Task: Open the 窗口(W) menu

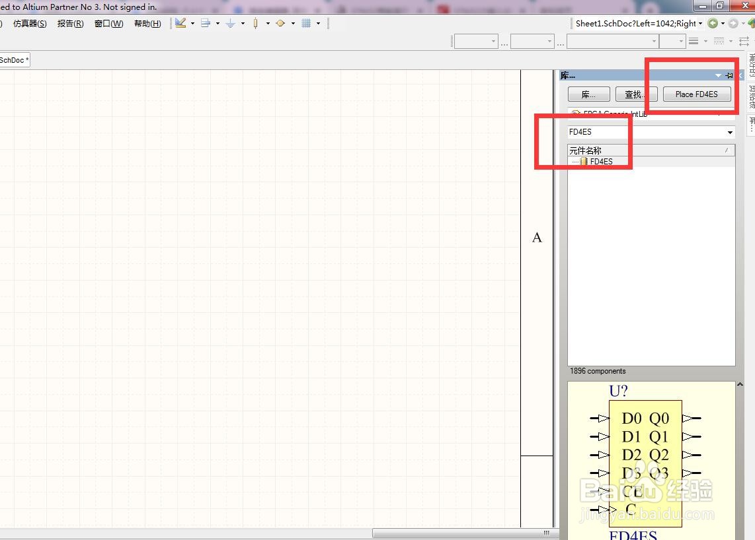Action: click(x=109, y=24)
